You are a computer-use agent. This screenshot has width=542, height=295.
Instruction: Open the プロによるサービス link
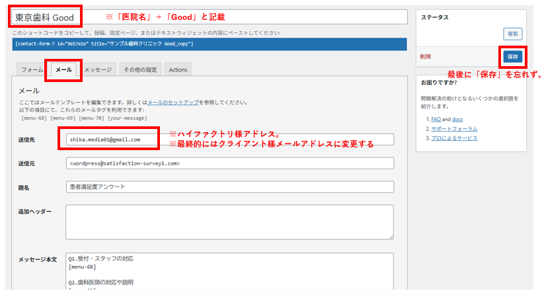[454, 138]
